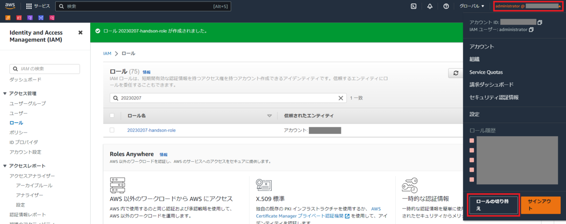Screen dimensions: 566x224
Task: Open ID プロバイダ in the sidebar
Action: [24, 142]
